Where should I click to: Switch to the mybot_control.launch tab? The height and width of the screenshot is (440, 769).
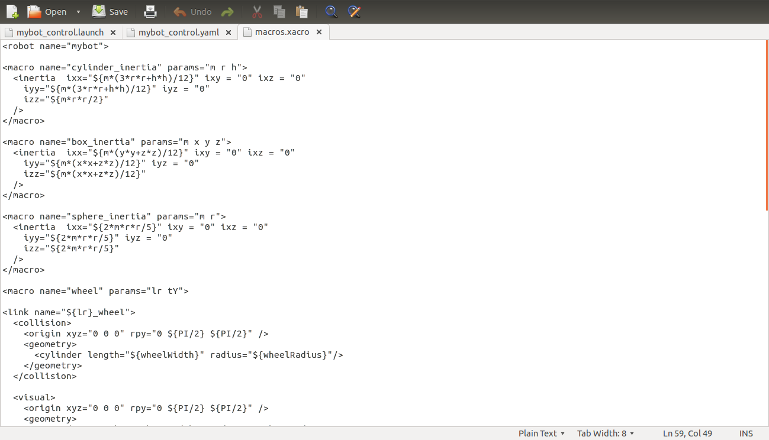(x=60, y=32)
